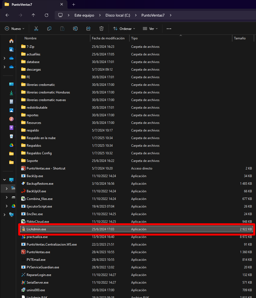This screenshot has width=256, height=298.
Task: Go up one folder level arrow
Action: [33, 15]
